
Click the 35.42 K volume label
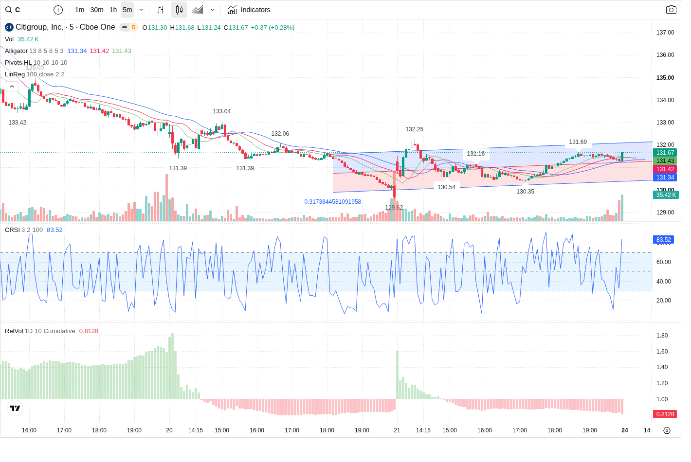666,195
